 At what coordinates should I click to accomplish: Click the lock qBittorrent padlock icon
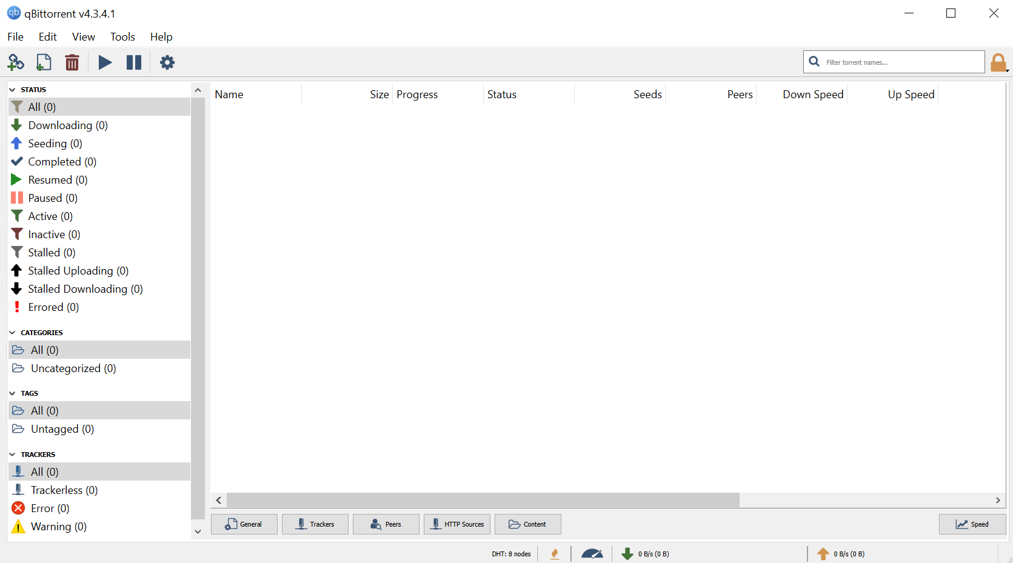(998, 62)
